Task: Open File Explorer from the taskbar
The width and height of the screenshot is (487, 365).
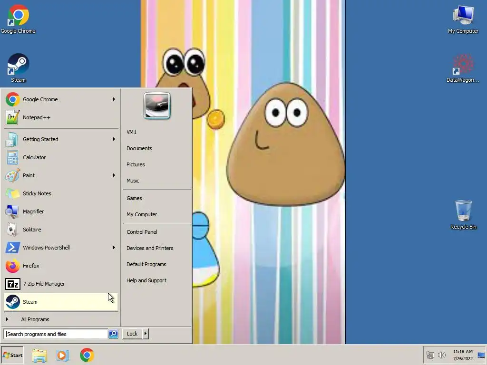Action: (39, 355)
